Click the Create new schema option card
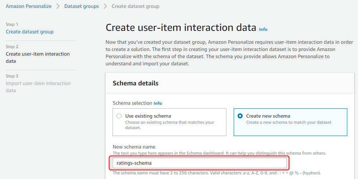Image resolution: width=358 pixels, height=179 pixels. (290, 122)
